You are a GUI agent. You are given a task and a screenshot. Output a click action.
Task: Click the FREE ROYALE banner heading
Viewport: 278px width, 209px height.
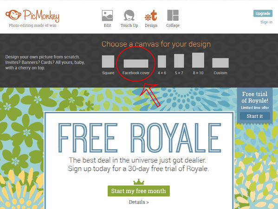pyautogui.click(x=140, y=138)
